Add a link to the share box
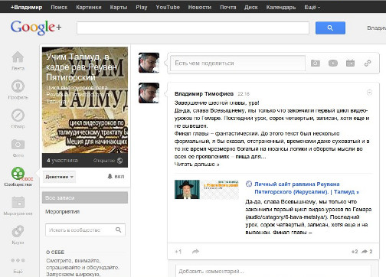The width and height of the screenshot is (386, 277). tap(368, 63)
